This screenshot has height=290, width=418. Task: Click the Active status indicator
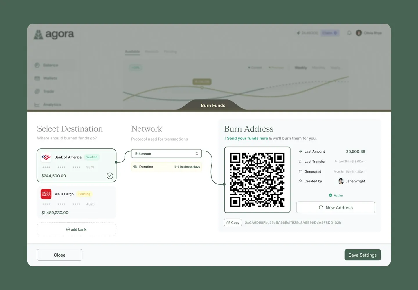point(336,195)
